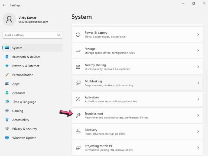Click the Find a setting search box
Screen dimensions: 208x156
click(30, 35)
